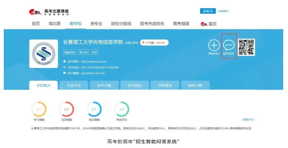Click the university emblem logo

[44, 54]
